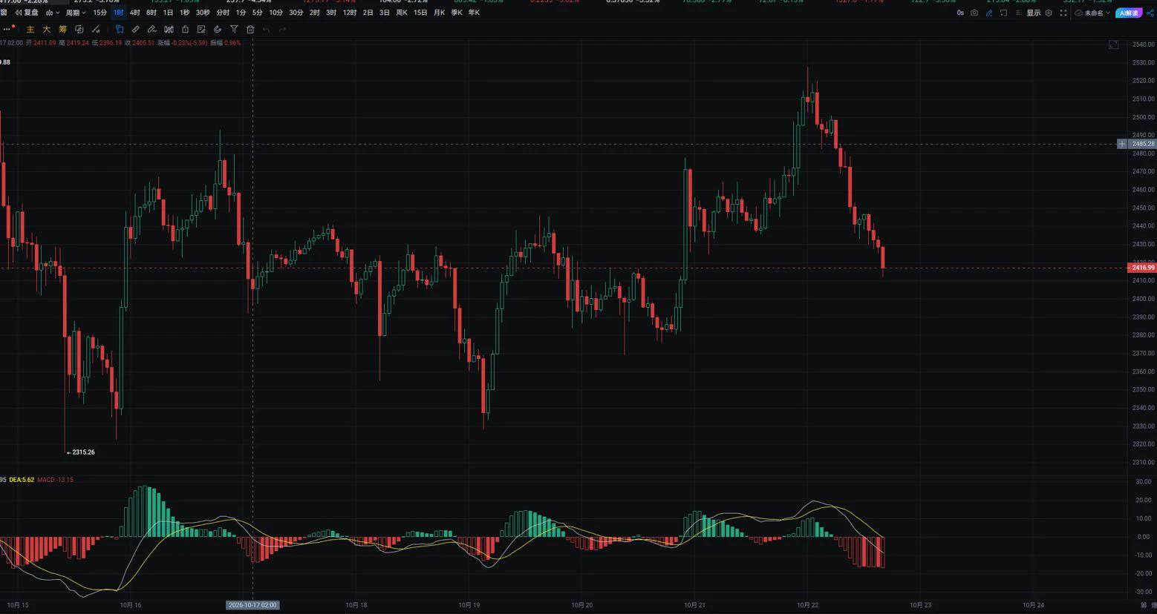Click the date marker 2026-10-17 02:00
1157x614 pixels.
pos(252,605)
